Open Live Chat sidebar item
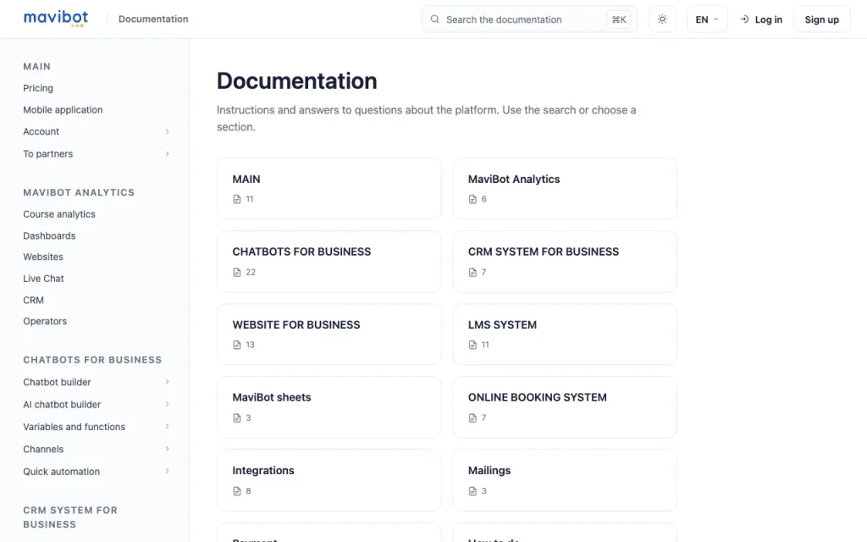 tap(44, 278)
